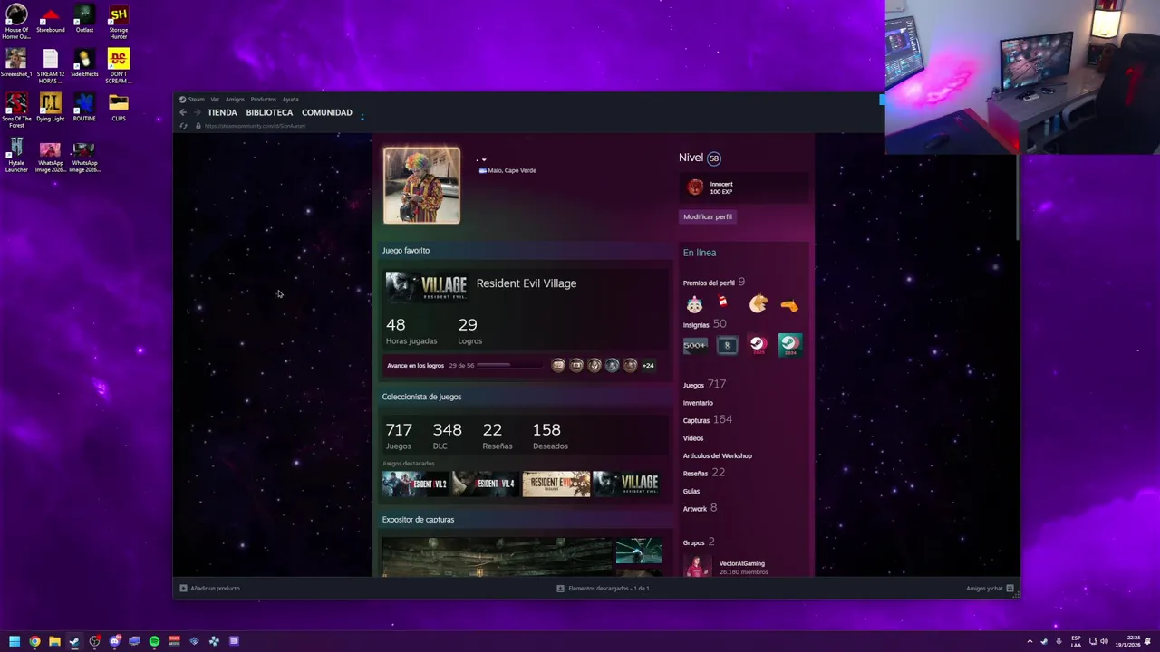The height and width of the screenshot is (652, 1160).
Task: Open Resident Evil 7 biohazard featured thumbnail
Action: (556, 484)
